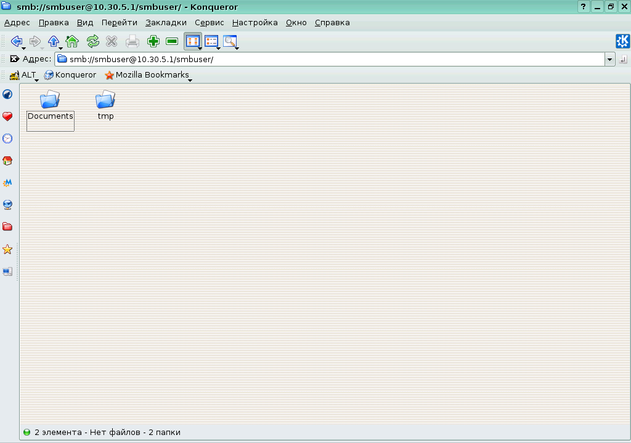Go to the Home folder icon
Viewport: 631px width, 443px height.
click(x=72, y=41)
